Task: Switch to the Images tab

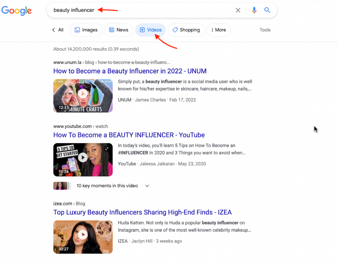Action: tap(86, 30)
